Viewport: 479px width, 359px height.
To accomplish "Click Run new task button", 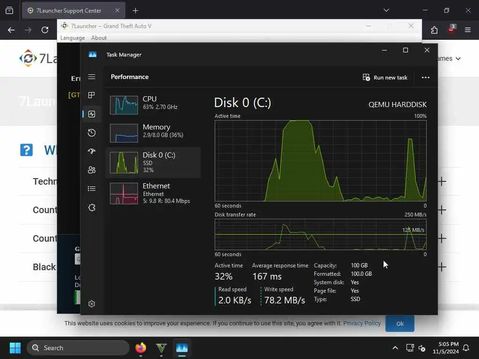I will 385,78.
